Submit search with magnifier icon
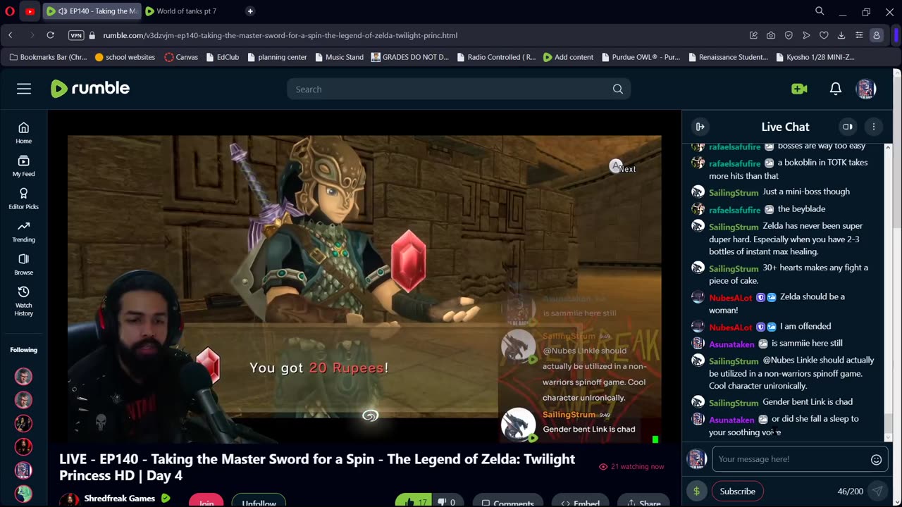Viewport: 902px width, 507px height. (x=618, y=89)
